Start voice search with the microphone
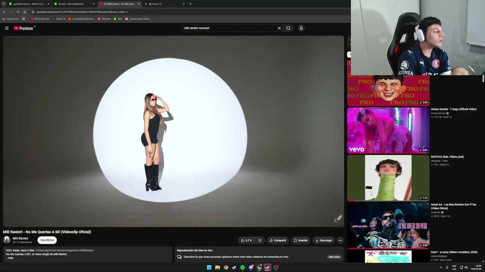485x272 pixels. (x=301, y=28)
